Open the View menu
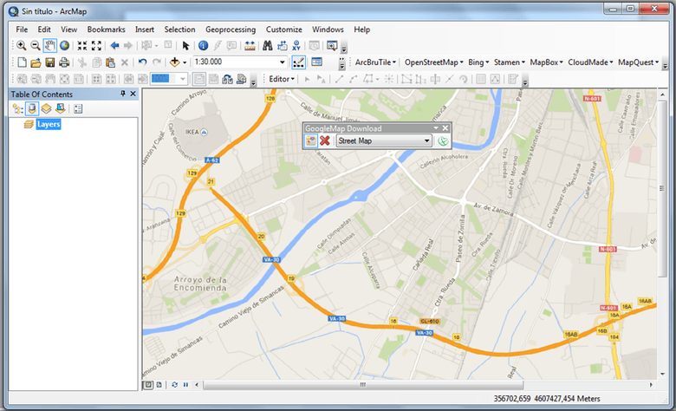This screenshot has width=676, height=411. click(69, 29)
